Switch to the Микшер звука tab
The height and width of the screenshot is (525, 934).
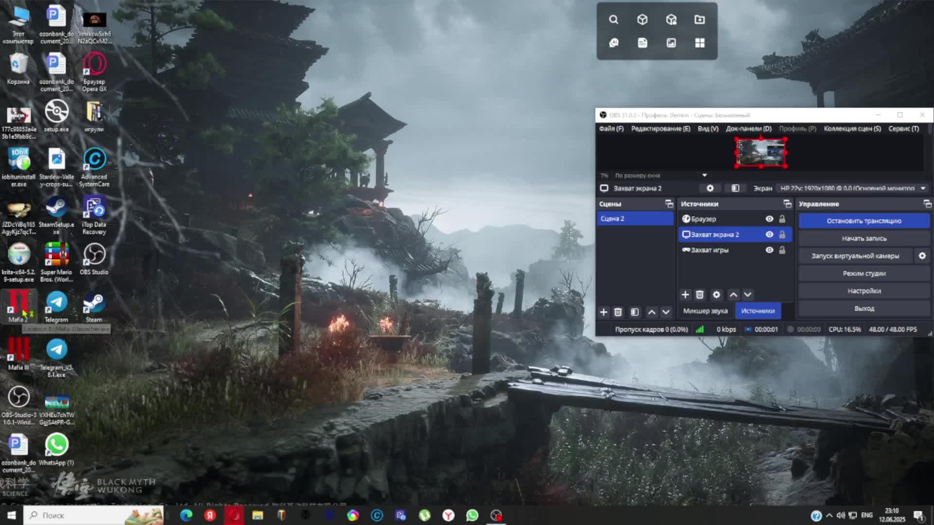coord(705,311)
